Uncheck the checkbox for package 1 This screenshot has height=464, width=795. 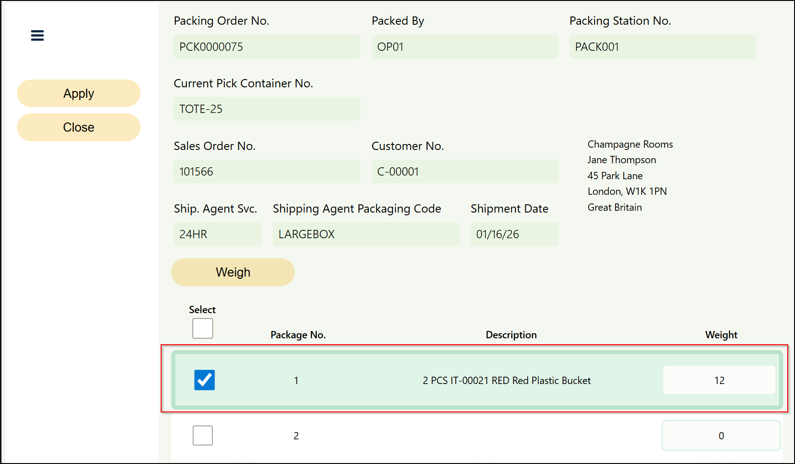[204, 380]
